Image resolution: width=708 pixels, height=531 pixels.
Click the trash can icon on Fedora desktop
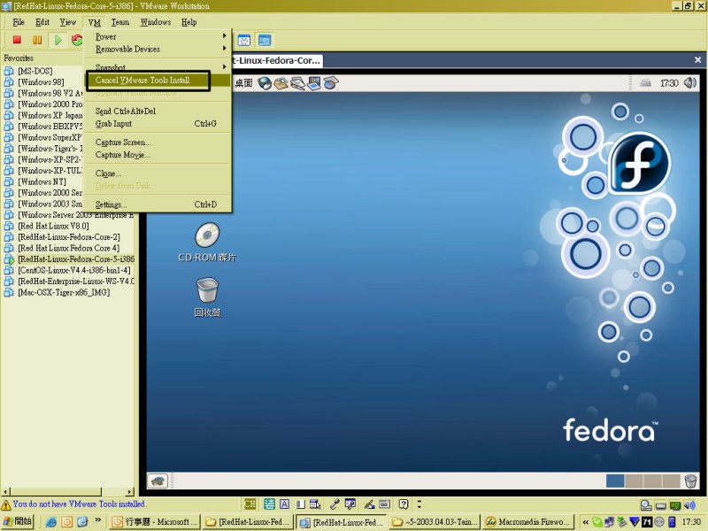(x=207, y=289)
